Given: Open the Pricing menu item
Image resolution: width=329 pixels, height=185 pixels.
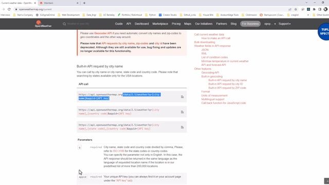Looking at the screenshot, I should [x=176, y=24].
